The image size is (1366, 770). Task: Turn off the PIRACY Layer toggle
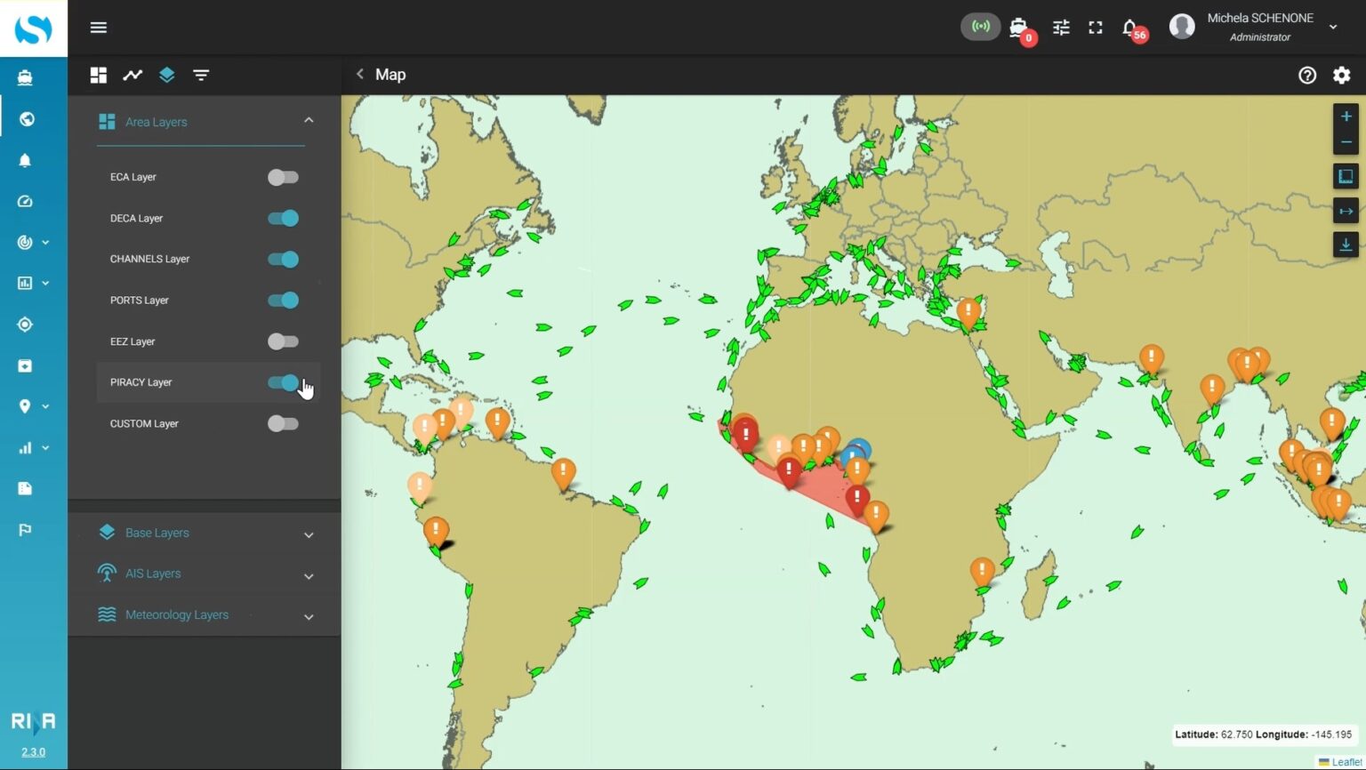point(283,382)
